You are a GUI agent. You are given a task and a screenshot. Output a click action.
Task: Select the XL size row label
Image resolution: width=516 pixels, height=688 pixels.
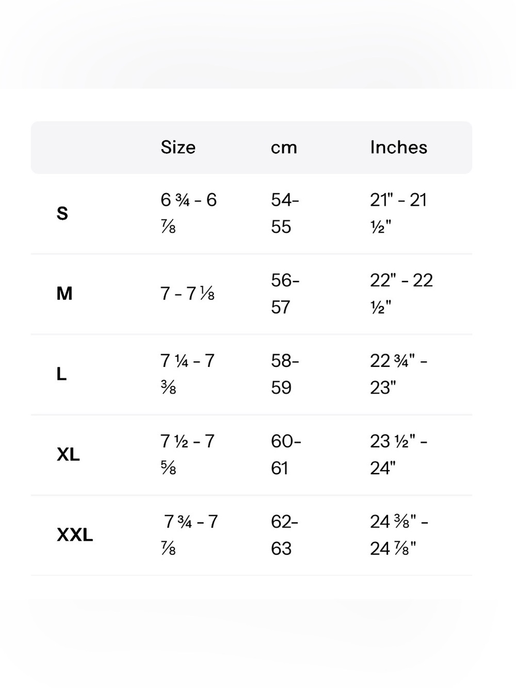click(x=68, y=455)
